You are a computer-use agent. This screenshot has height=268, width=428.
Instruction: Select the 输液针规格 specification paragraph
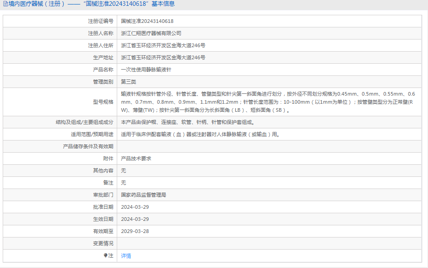click(268, 102)
